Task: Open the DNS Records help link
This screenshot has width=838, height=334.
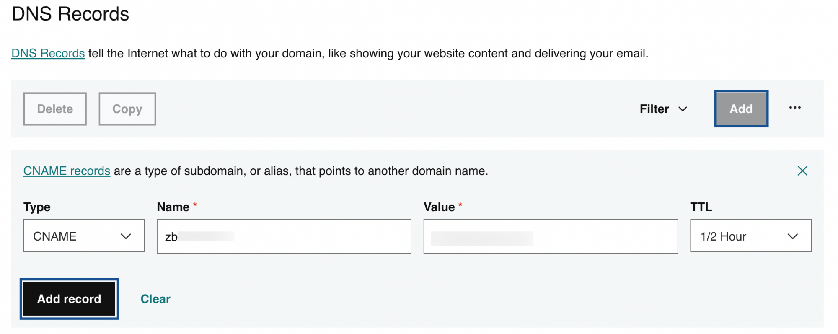Action: click(x=48, y=53)
